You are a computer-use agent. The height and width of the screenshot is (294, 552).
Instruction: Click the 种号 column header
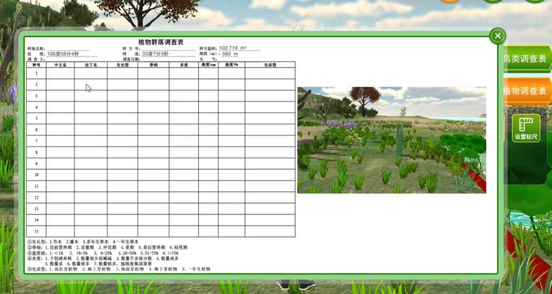(36, 65)
